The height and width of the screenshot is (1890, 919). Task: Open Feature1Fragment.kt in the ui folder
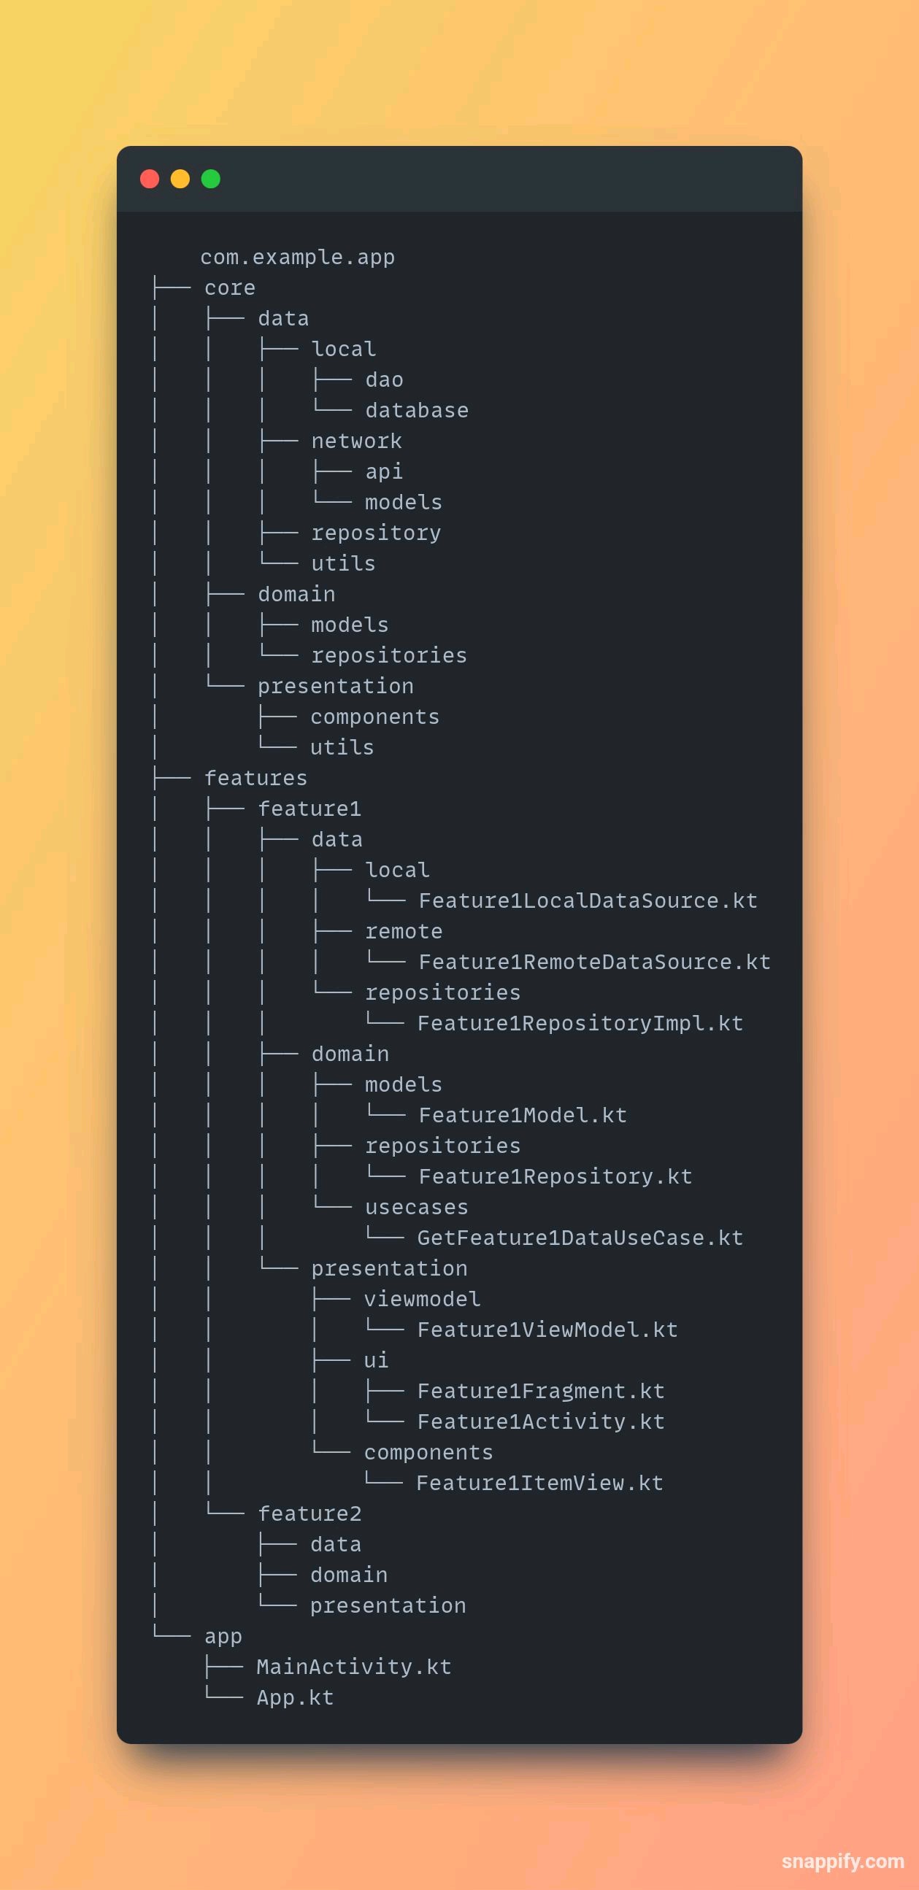click(x=541, y=1391)
